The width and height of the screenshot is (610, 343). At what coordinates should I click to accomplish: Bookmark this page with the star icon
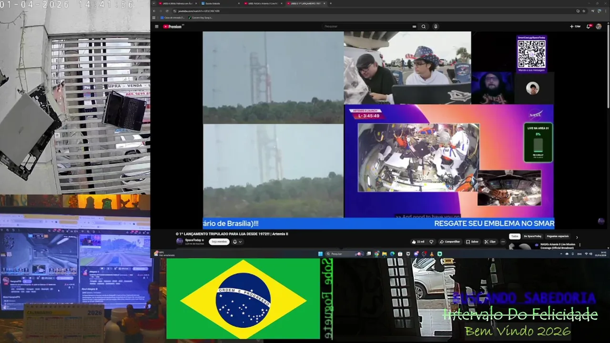coord(584,11)
